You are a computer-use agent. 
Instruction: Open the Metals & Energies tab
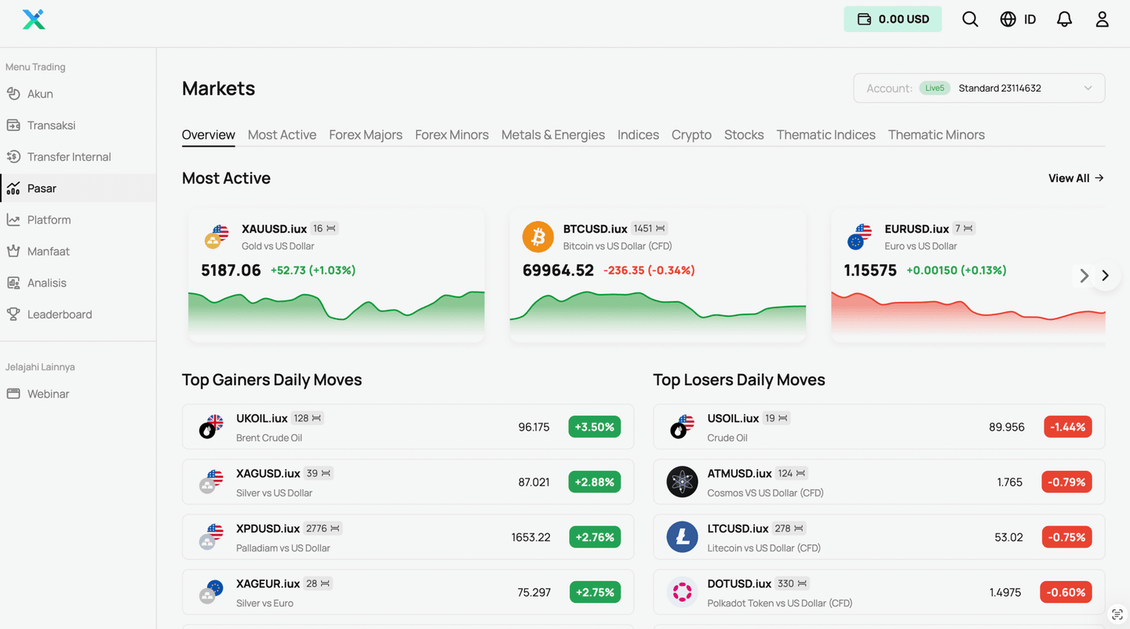click(x=553, y=134)
